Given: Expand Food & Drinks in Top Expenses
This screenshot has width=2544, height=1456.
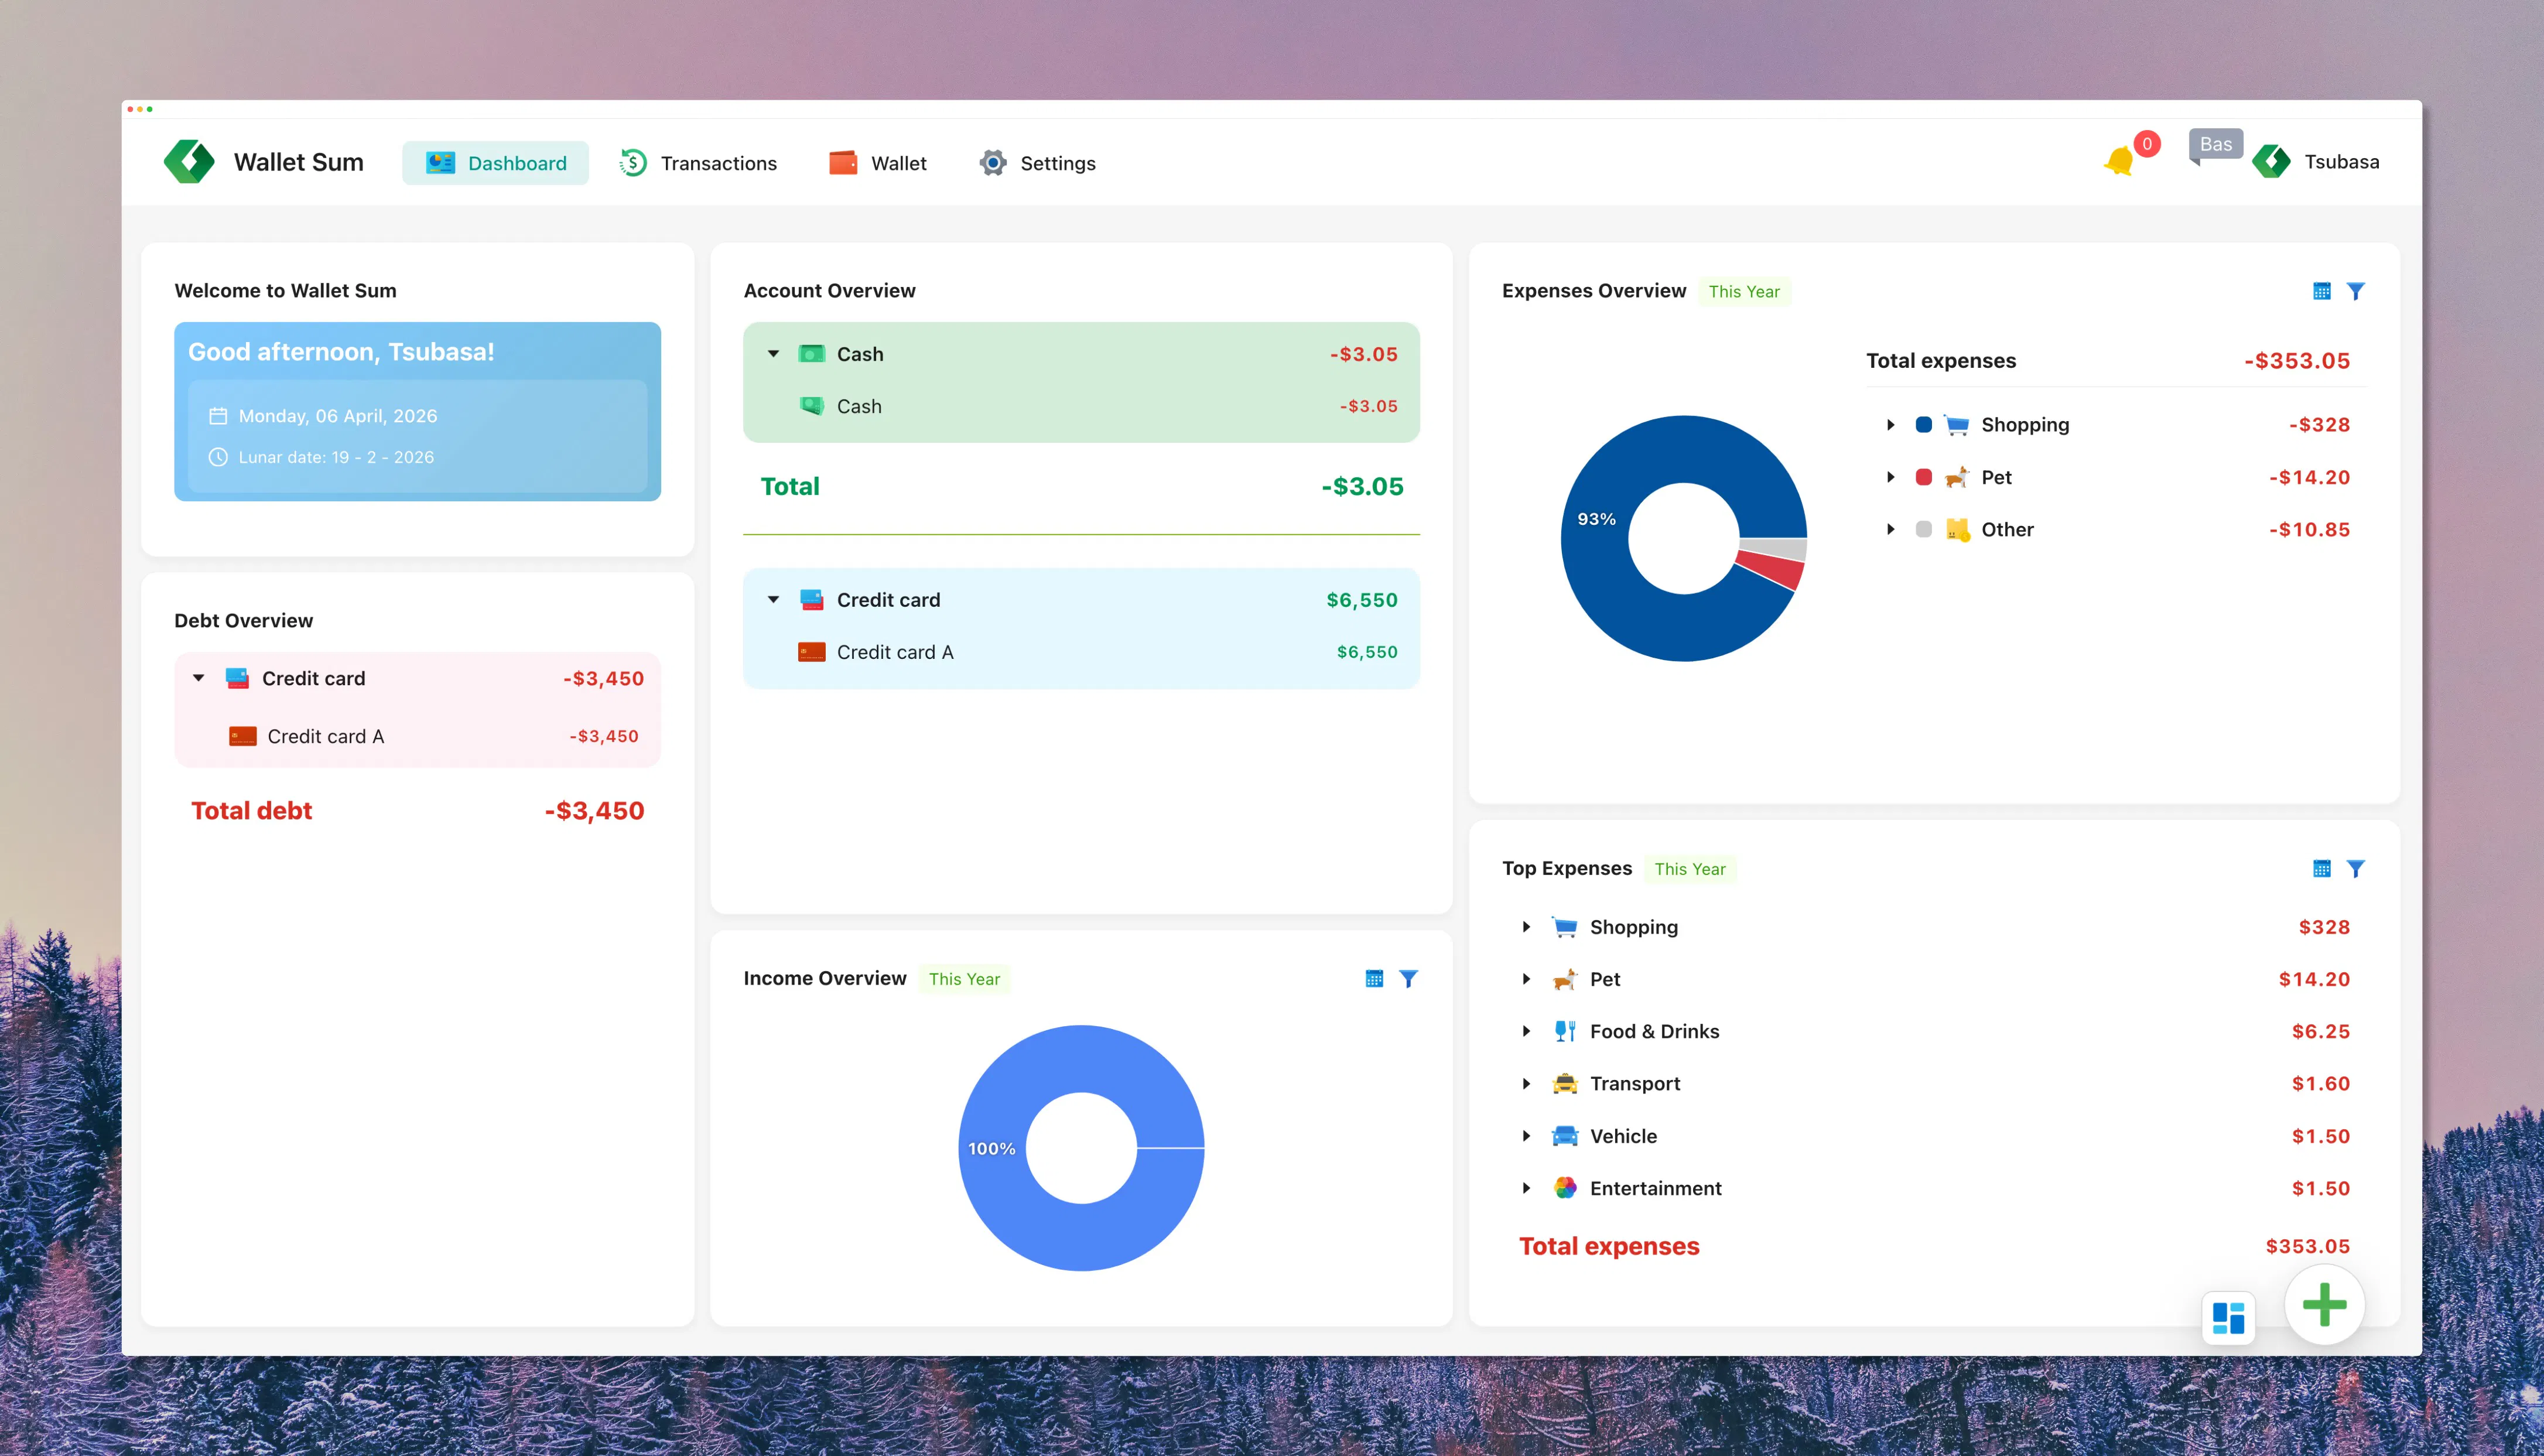Looking at the screenshot, I should [x=1526, y=1031].
